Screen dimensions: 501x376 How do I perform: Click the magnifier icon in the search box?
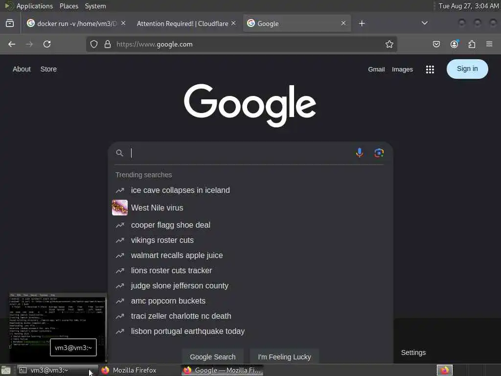(119, 153)
